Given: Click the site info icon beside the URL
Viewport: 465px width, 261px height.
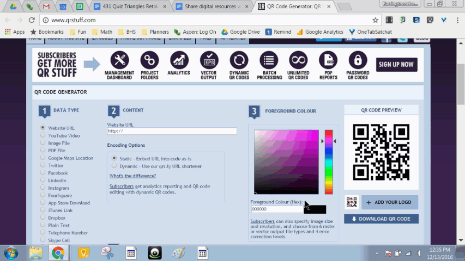Looking at the screenshot, I should [x=46, y=20].
